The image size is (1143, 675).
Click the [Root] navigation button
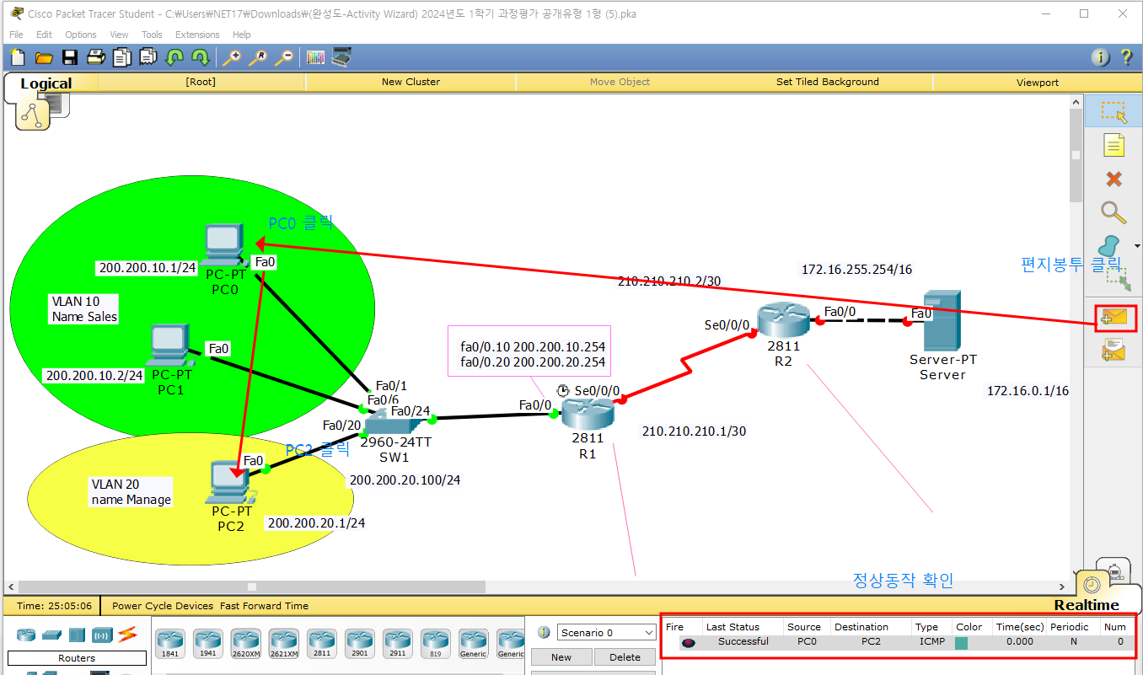pyautogui.click(x=201, y=82)
